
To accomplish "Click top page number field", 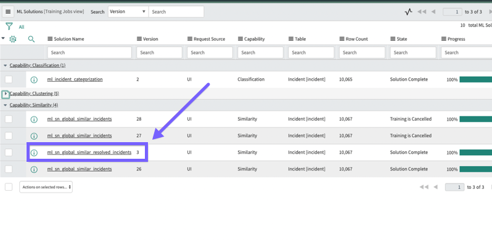I will pos(453,12).
